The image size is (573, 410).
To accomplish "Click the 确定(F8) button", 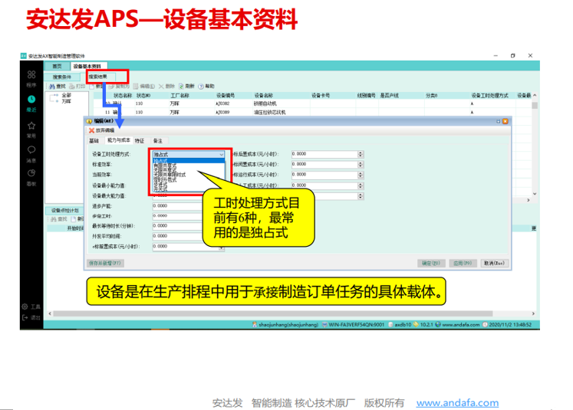I will [x=431, y=263].
